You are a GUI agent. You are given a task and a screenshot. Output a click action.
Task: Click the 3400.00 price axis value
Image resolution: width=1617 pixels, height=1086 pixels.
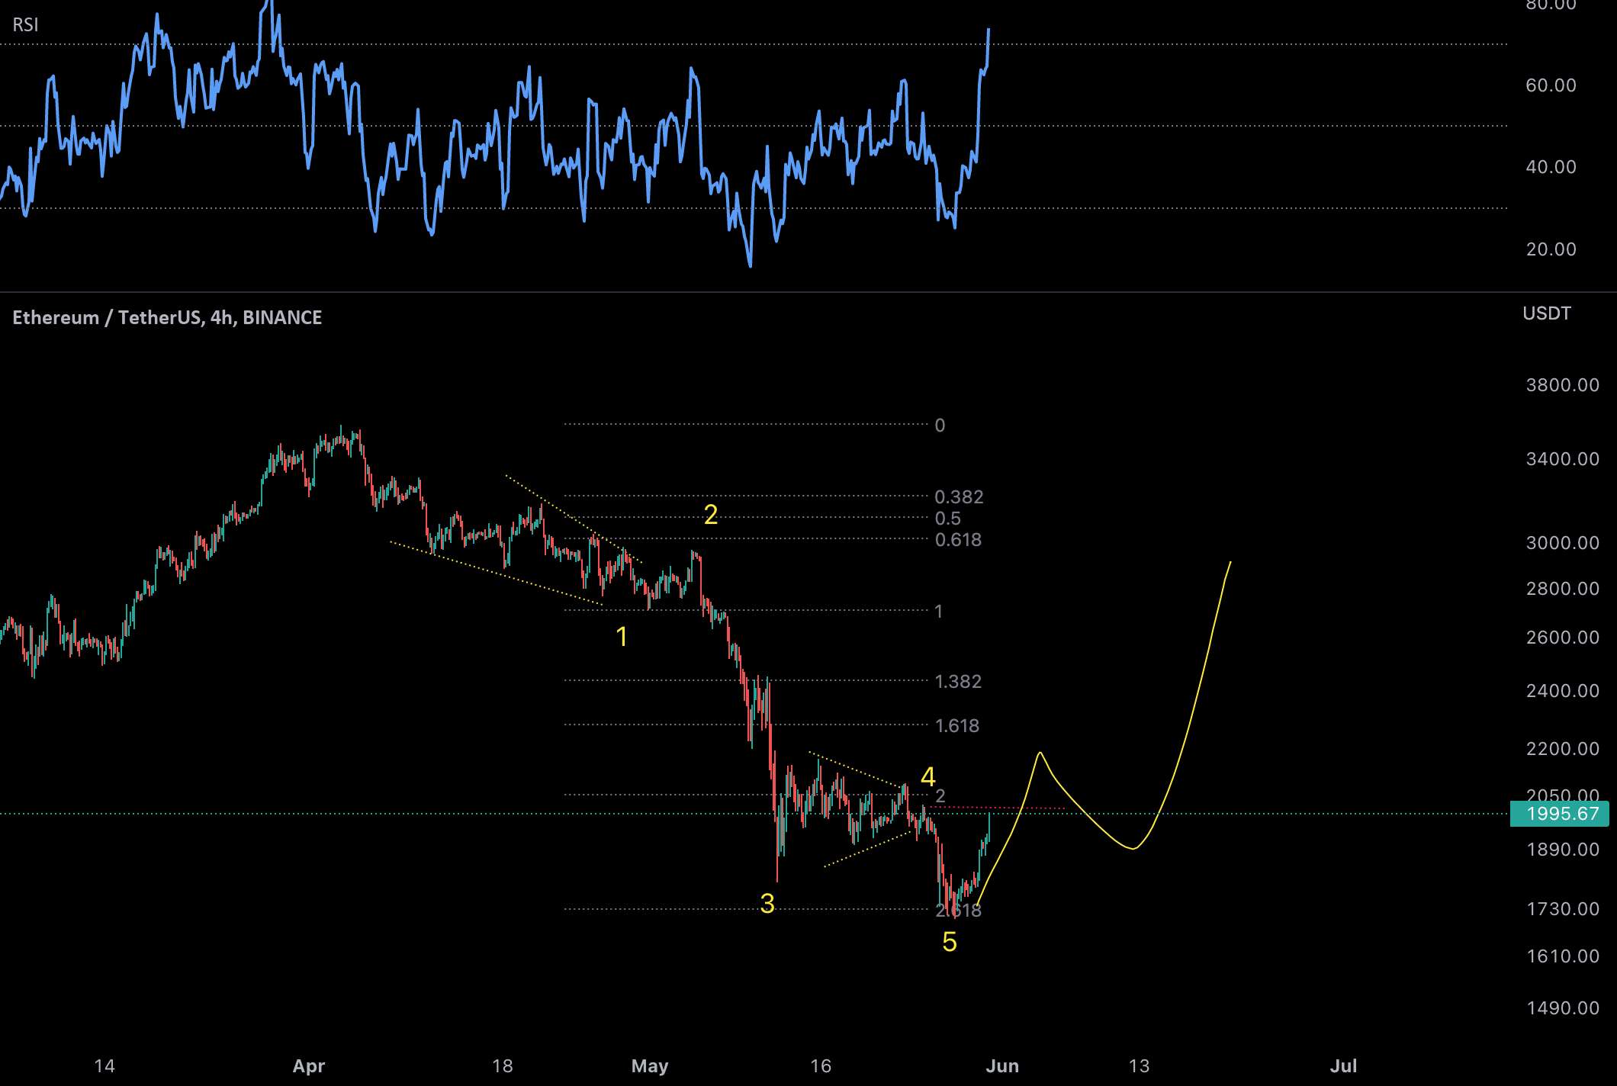(1562, 458)
